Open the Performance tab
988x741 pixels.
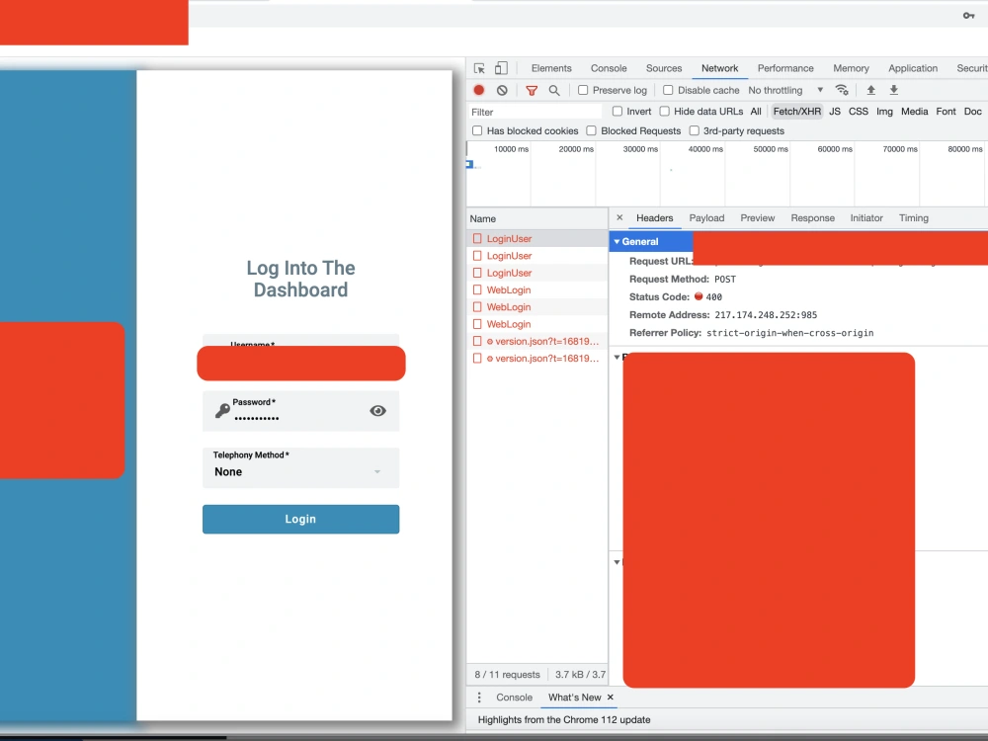click(785, 68)
